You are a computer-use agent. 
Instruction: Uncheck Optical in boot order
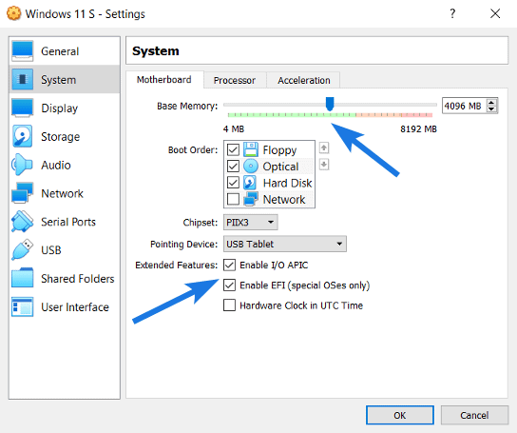[233, 167]
